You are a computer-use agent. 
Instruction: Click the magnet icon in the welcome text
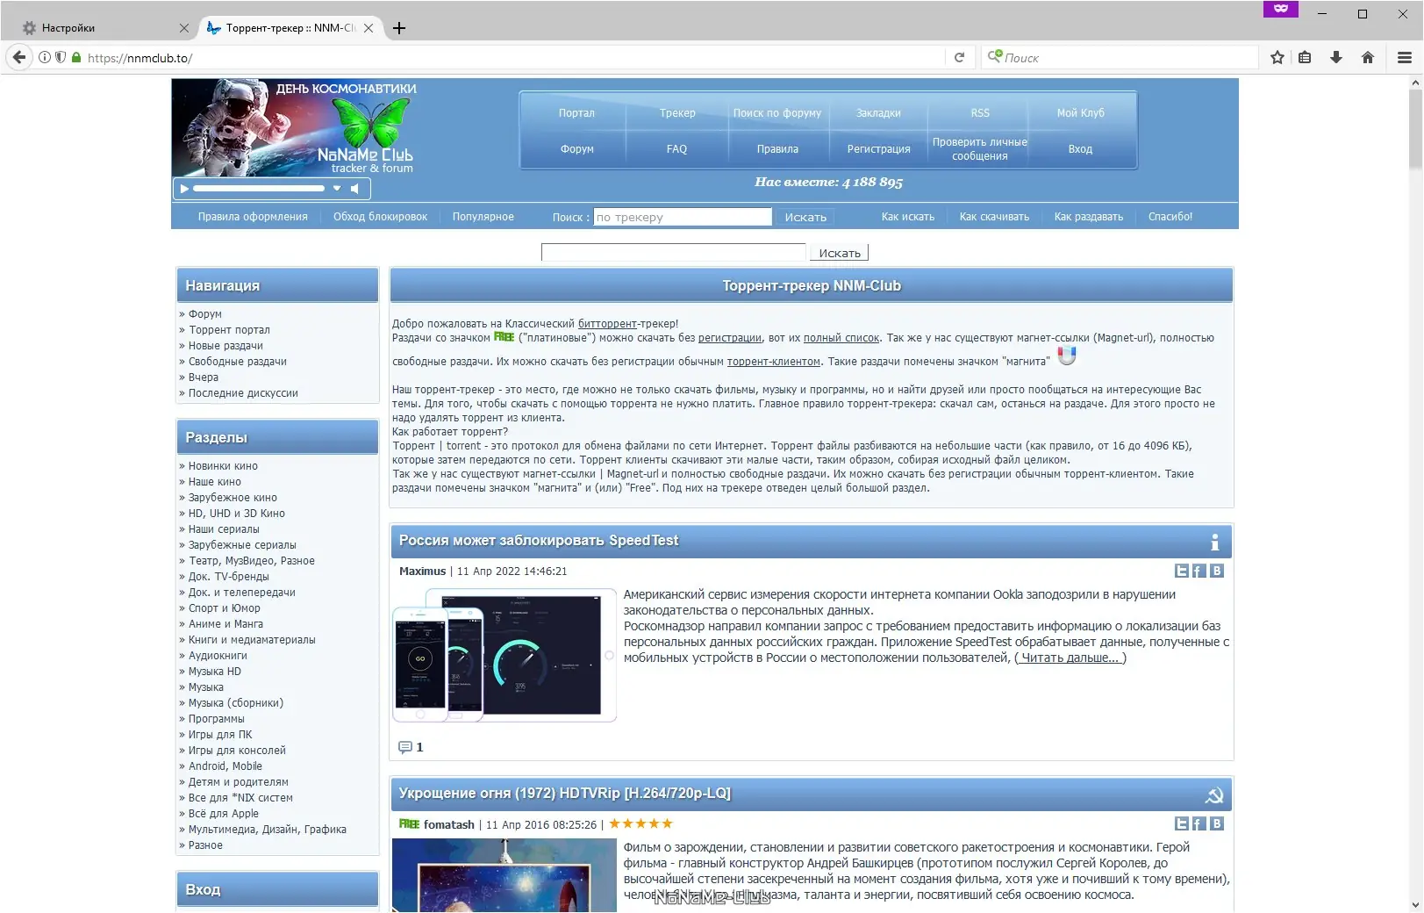[x=1067, y=356]
